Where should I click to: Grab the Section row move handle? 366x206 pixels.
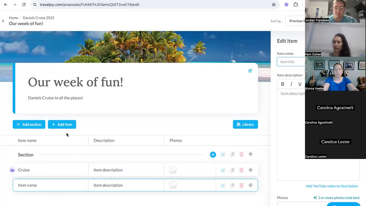(250, 154)
